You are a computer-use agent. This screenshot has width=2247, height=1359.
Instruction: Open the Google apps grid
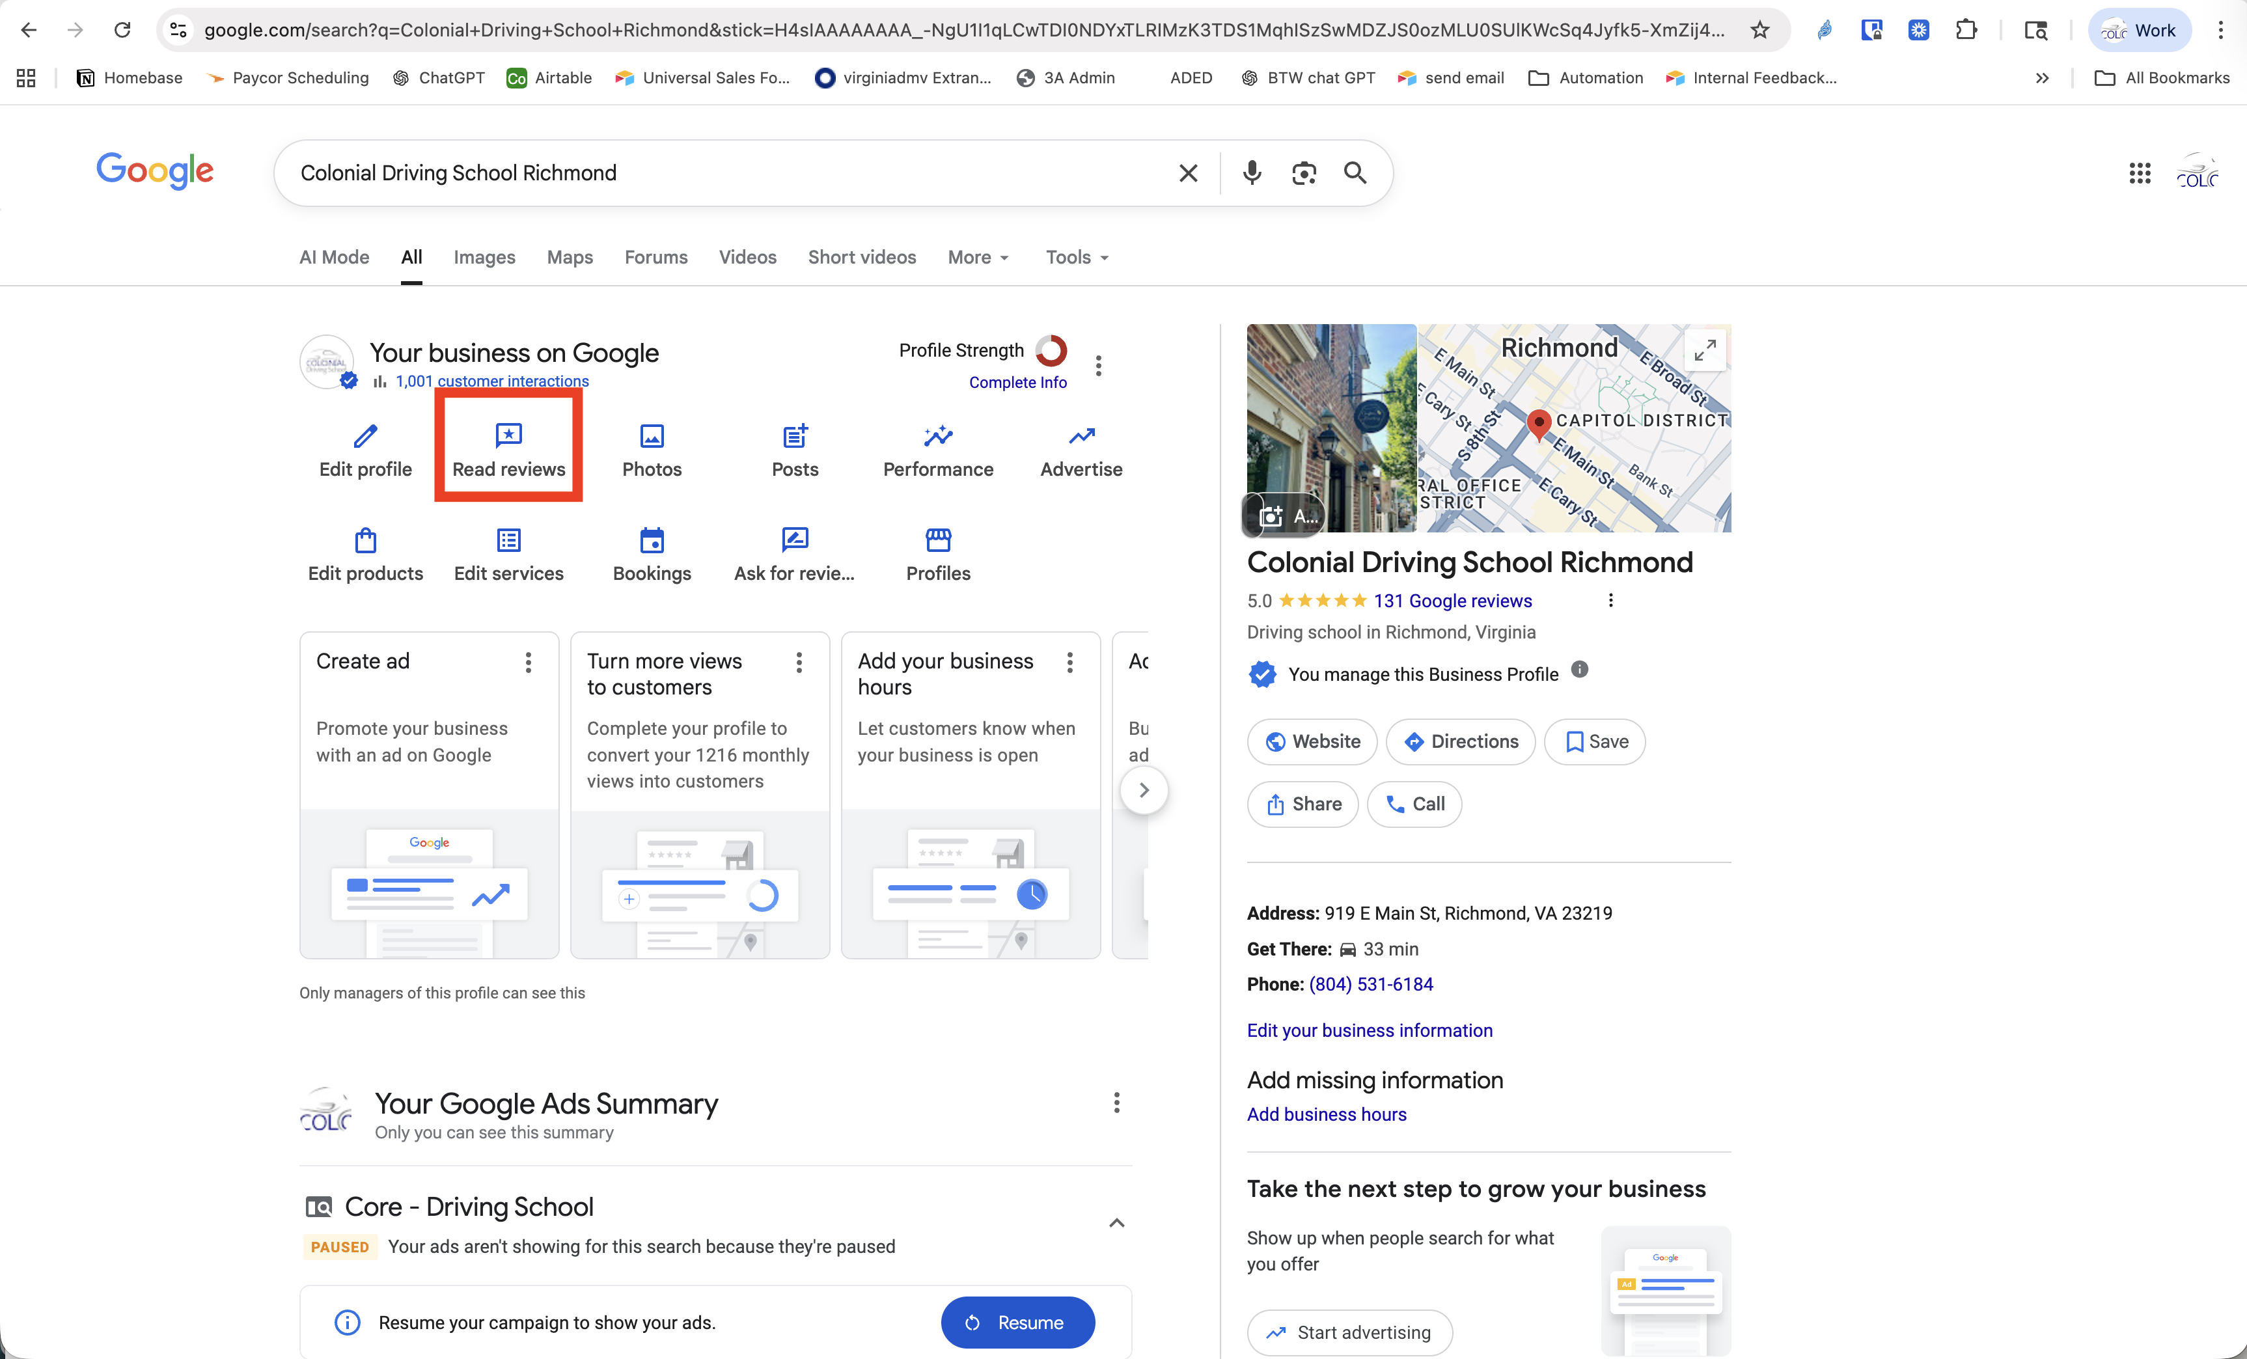(x=2140, y=172)
